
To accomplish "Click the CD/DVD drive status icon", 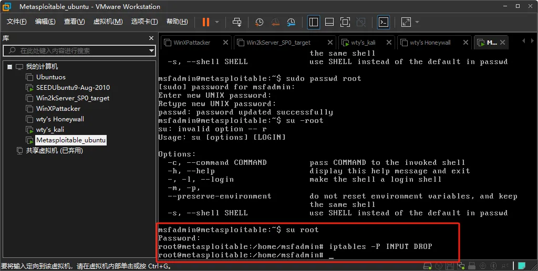I will pyautogui.click(x=439, y=266).
